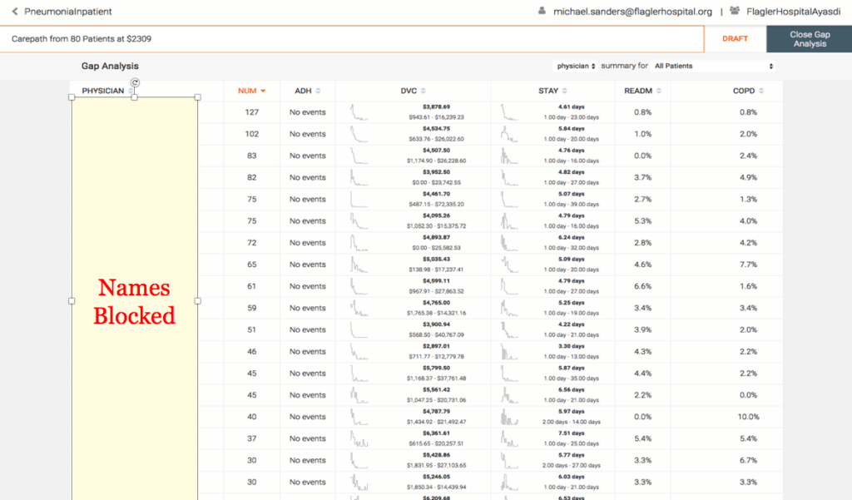Viewport: 852px width, 500px height.
Task: Sort by the PHYSICIAN column header
Action: (x=102, y=91)
